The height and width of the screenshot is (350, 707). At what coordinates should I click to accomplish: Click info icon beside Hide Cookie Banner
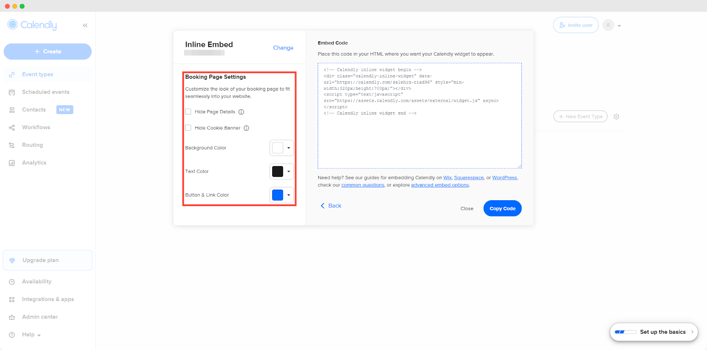click(x=247, y=128)
